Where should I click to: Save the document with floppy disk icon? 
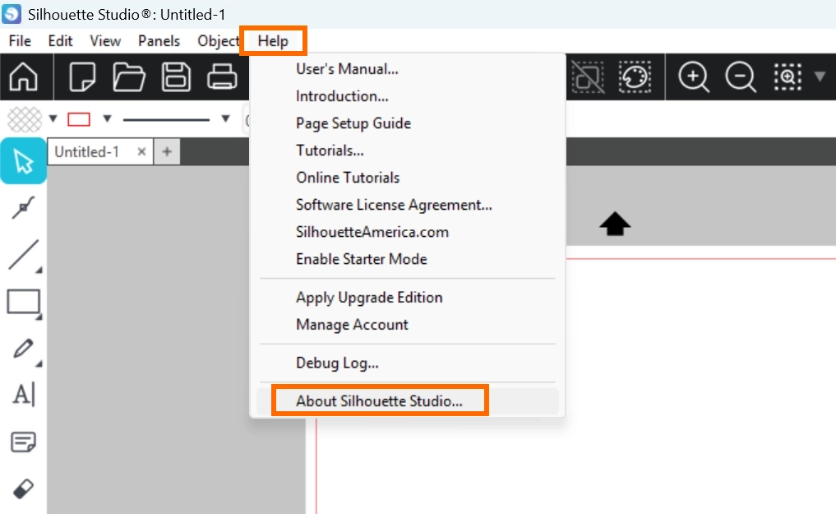176,77
